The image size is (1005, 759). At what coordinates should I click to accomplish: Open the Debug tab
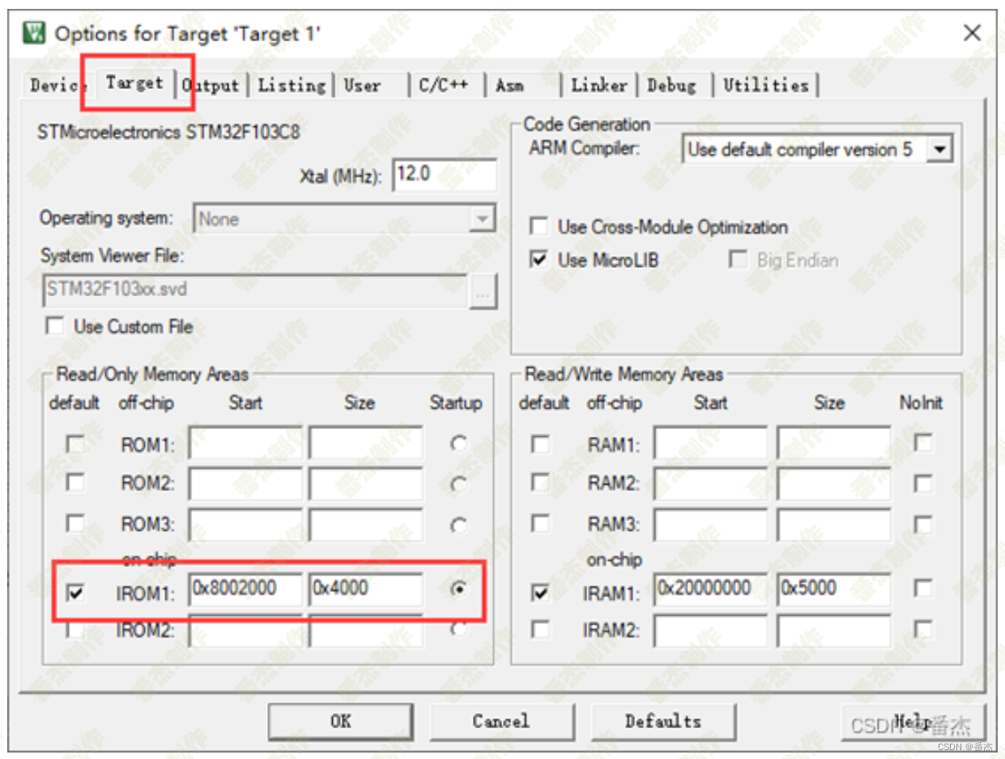[x=672, y=85]
